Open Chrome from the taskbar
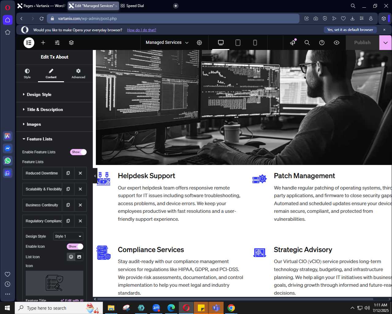 [231, 308]
